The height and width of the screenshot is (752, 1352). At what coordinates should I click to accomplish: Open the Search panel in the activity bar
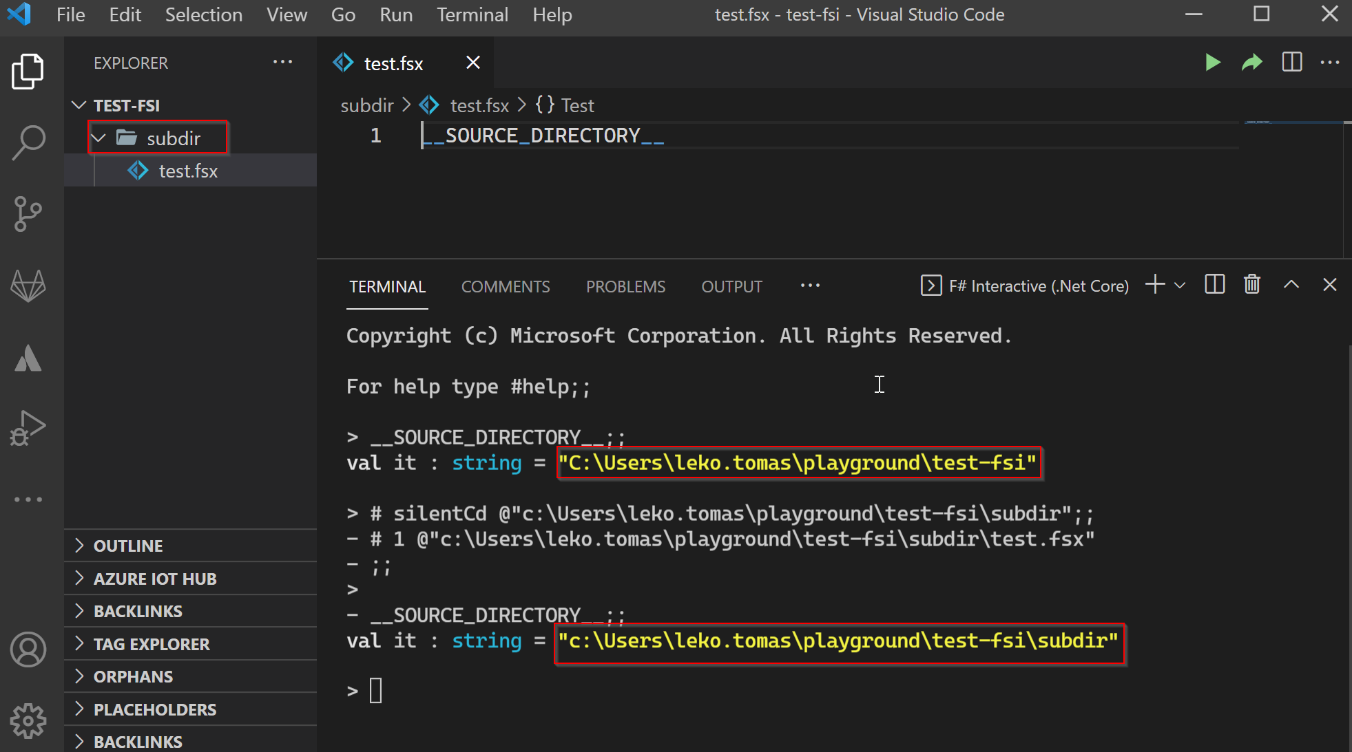(28, 142)
